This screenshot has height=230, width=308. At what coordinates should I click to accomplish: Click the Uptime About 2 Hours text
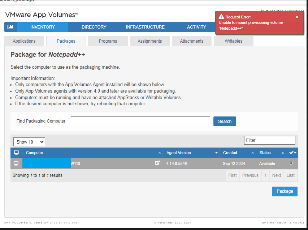[283, 222]
